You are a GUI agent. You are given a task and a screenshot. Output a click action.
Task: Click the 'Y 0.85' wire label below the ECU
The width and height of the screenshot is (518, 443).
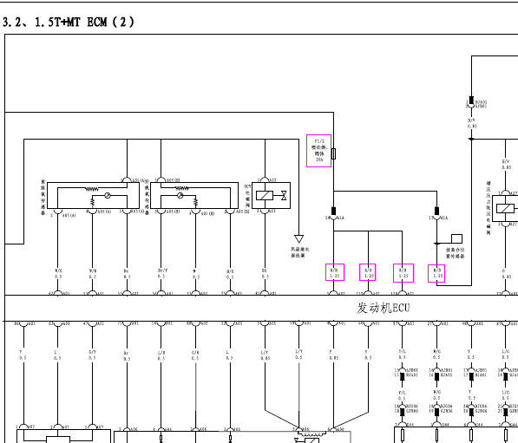pyautogui.click(x=333, y=355)
